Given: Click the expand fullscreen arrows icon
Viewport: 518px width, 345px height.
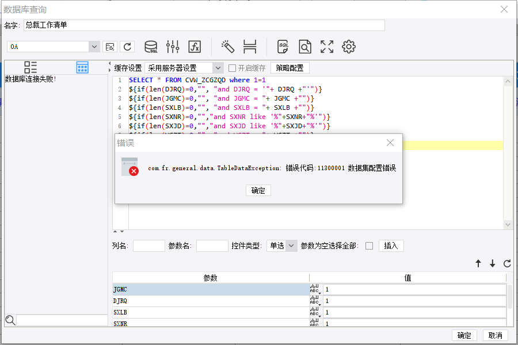Looking at the screenshot, I should coord(327,47).
